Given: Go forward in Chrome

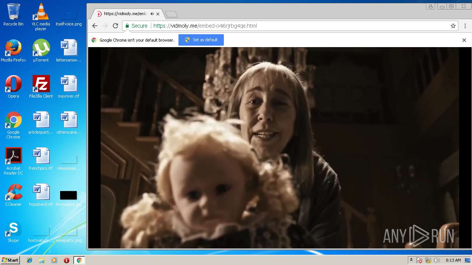Looking at the screenshot, I should coord(105,26).
